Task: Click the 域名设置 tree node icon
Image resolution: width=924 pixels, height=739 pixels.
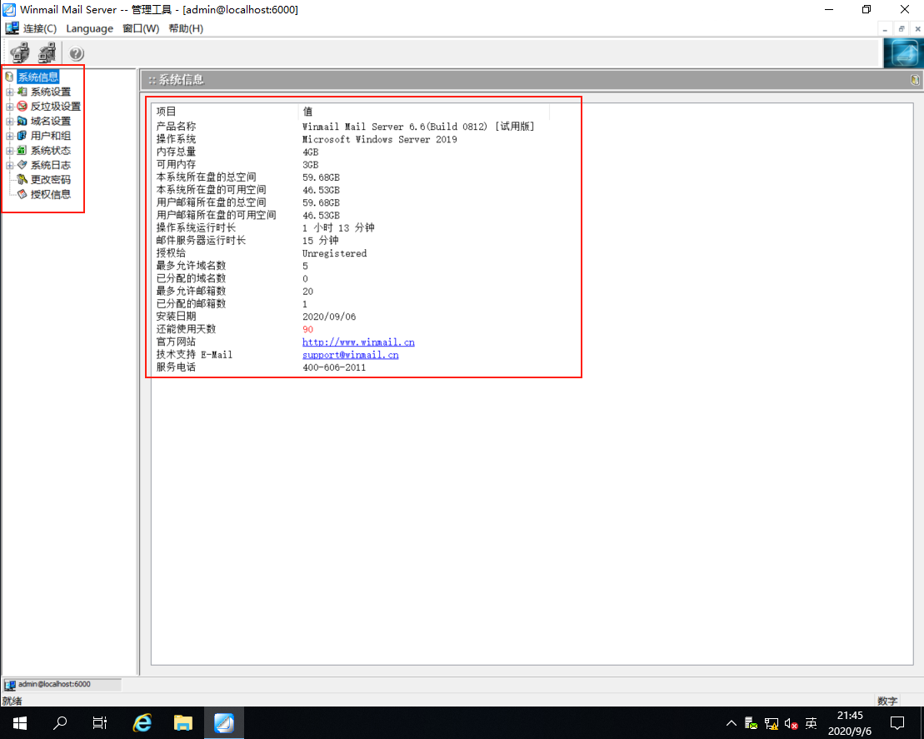Action: 22,121
